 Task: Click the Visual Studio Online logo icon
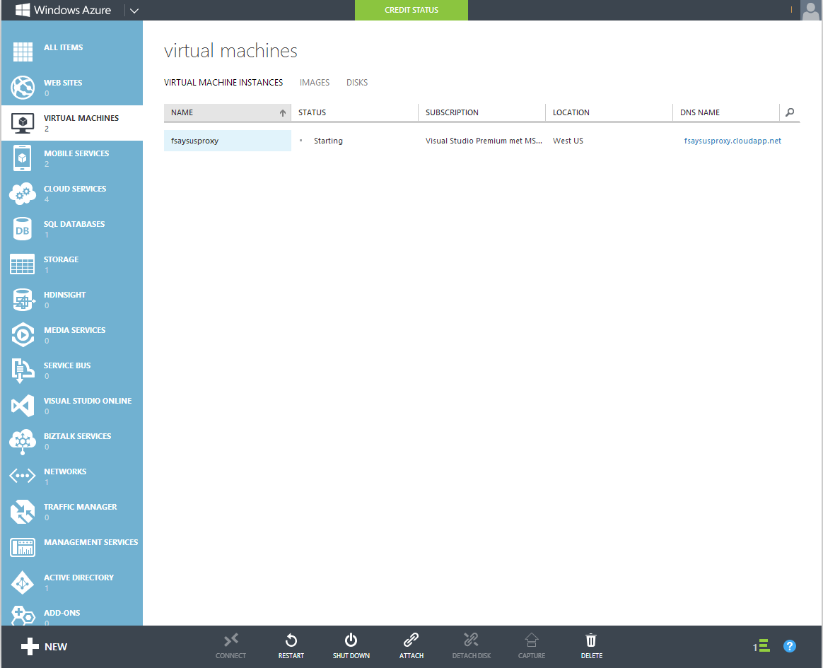23,406
